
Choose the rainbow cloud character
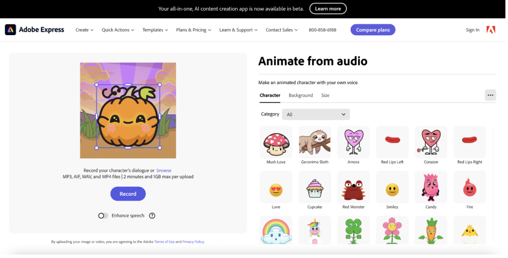click(x=276, y=230)
